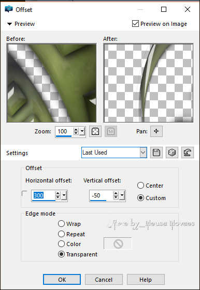Click the disabled edge color swatch

(x=118, y=244)
